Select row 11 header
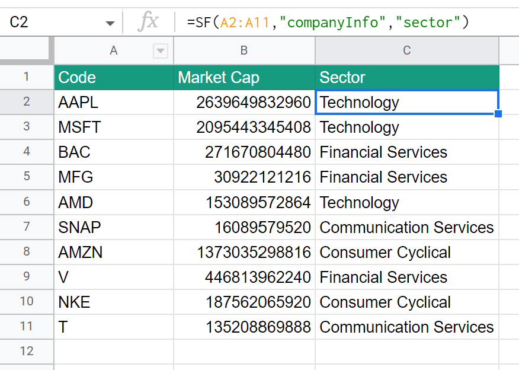This screenshot has height=370, width=519. 27,327
